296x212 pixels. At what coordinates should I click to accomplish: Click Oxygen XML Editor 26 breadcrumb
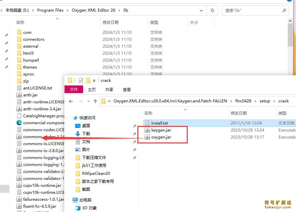93,10
